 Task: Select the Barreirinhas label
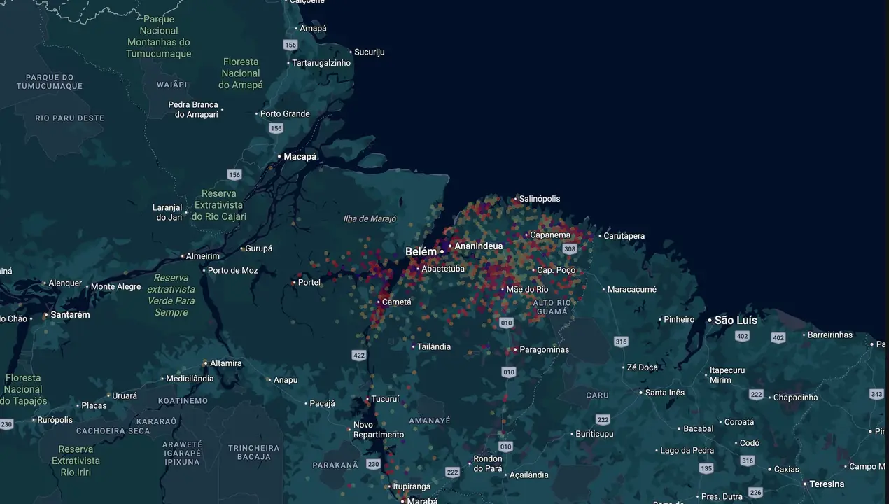click(x=830, y=335)
